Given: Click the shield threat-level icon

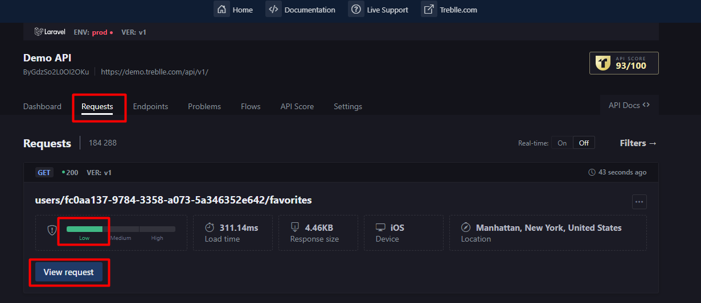Looking at the screenshot, I should coord(52,230).
